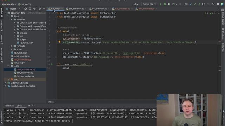Select requirements.txt in the project tree
Viewport: 225px width, 126px height.
22,56
